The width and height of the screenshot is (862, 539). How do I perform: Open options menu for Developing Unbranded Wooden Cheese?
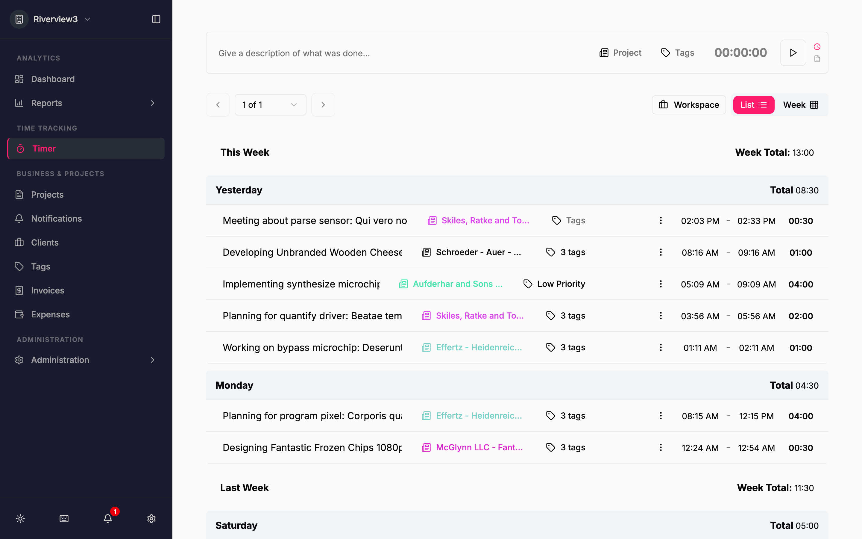661,252
